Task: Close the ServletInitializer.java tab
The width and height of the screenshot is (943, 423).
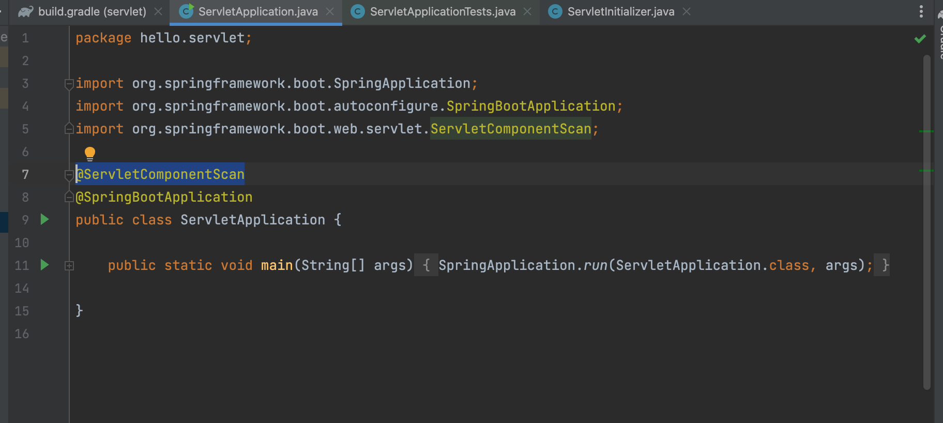Action: click(x=687, y=11)
